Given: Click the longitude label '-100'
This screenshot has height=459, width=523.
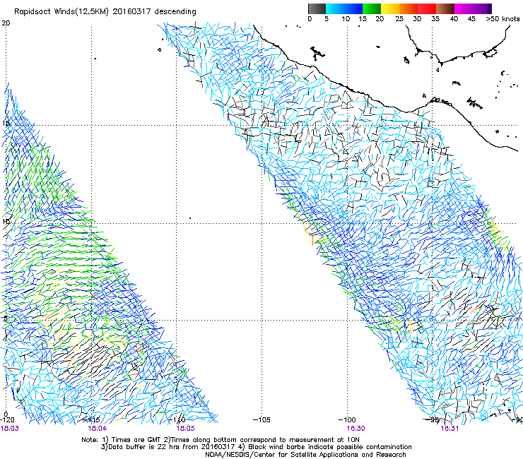Looking at the screenshot, I should (347, 419).
